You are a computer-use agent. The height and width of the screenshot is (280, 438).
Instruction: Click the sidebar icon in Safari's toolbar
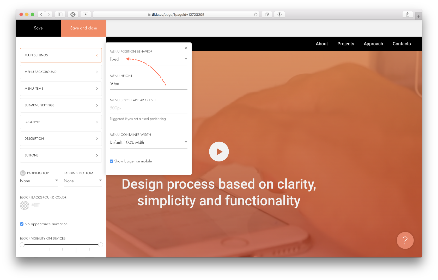click(x=60, y=14)
